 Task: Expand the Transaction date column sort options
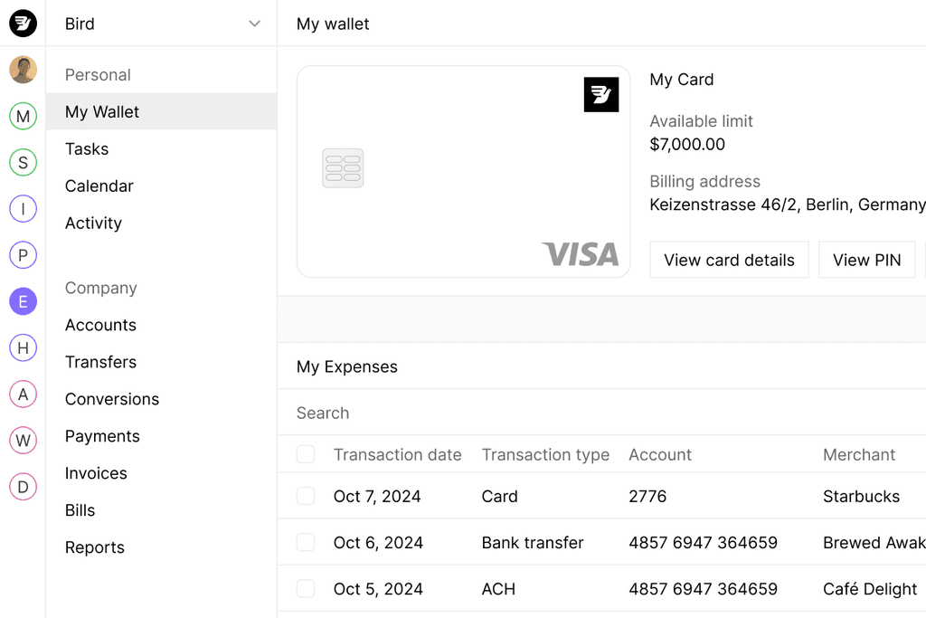click(x=397, y=454)
